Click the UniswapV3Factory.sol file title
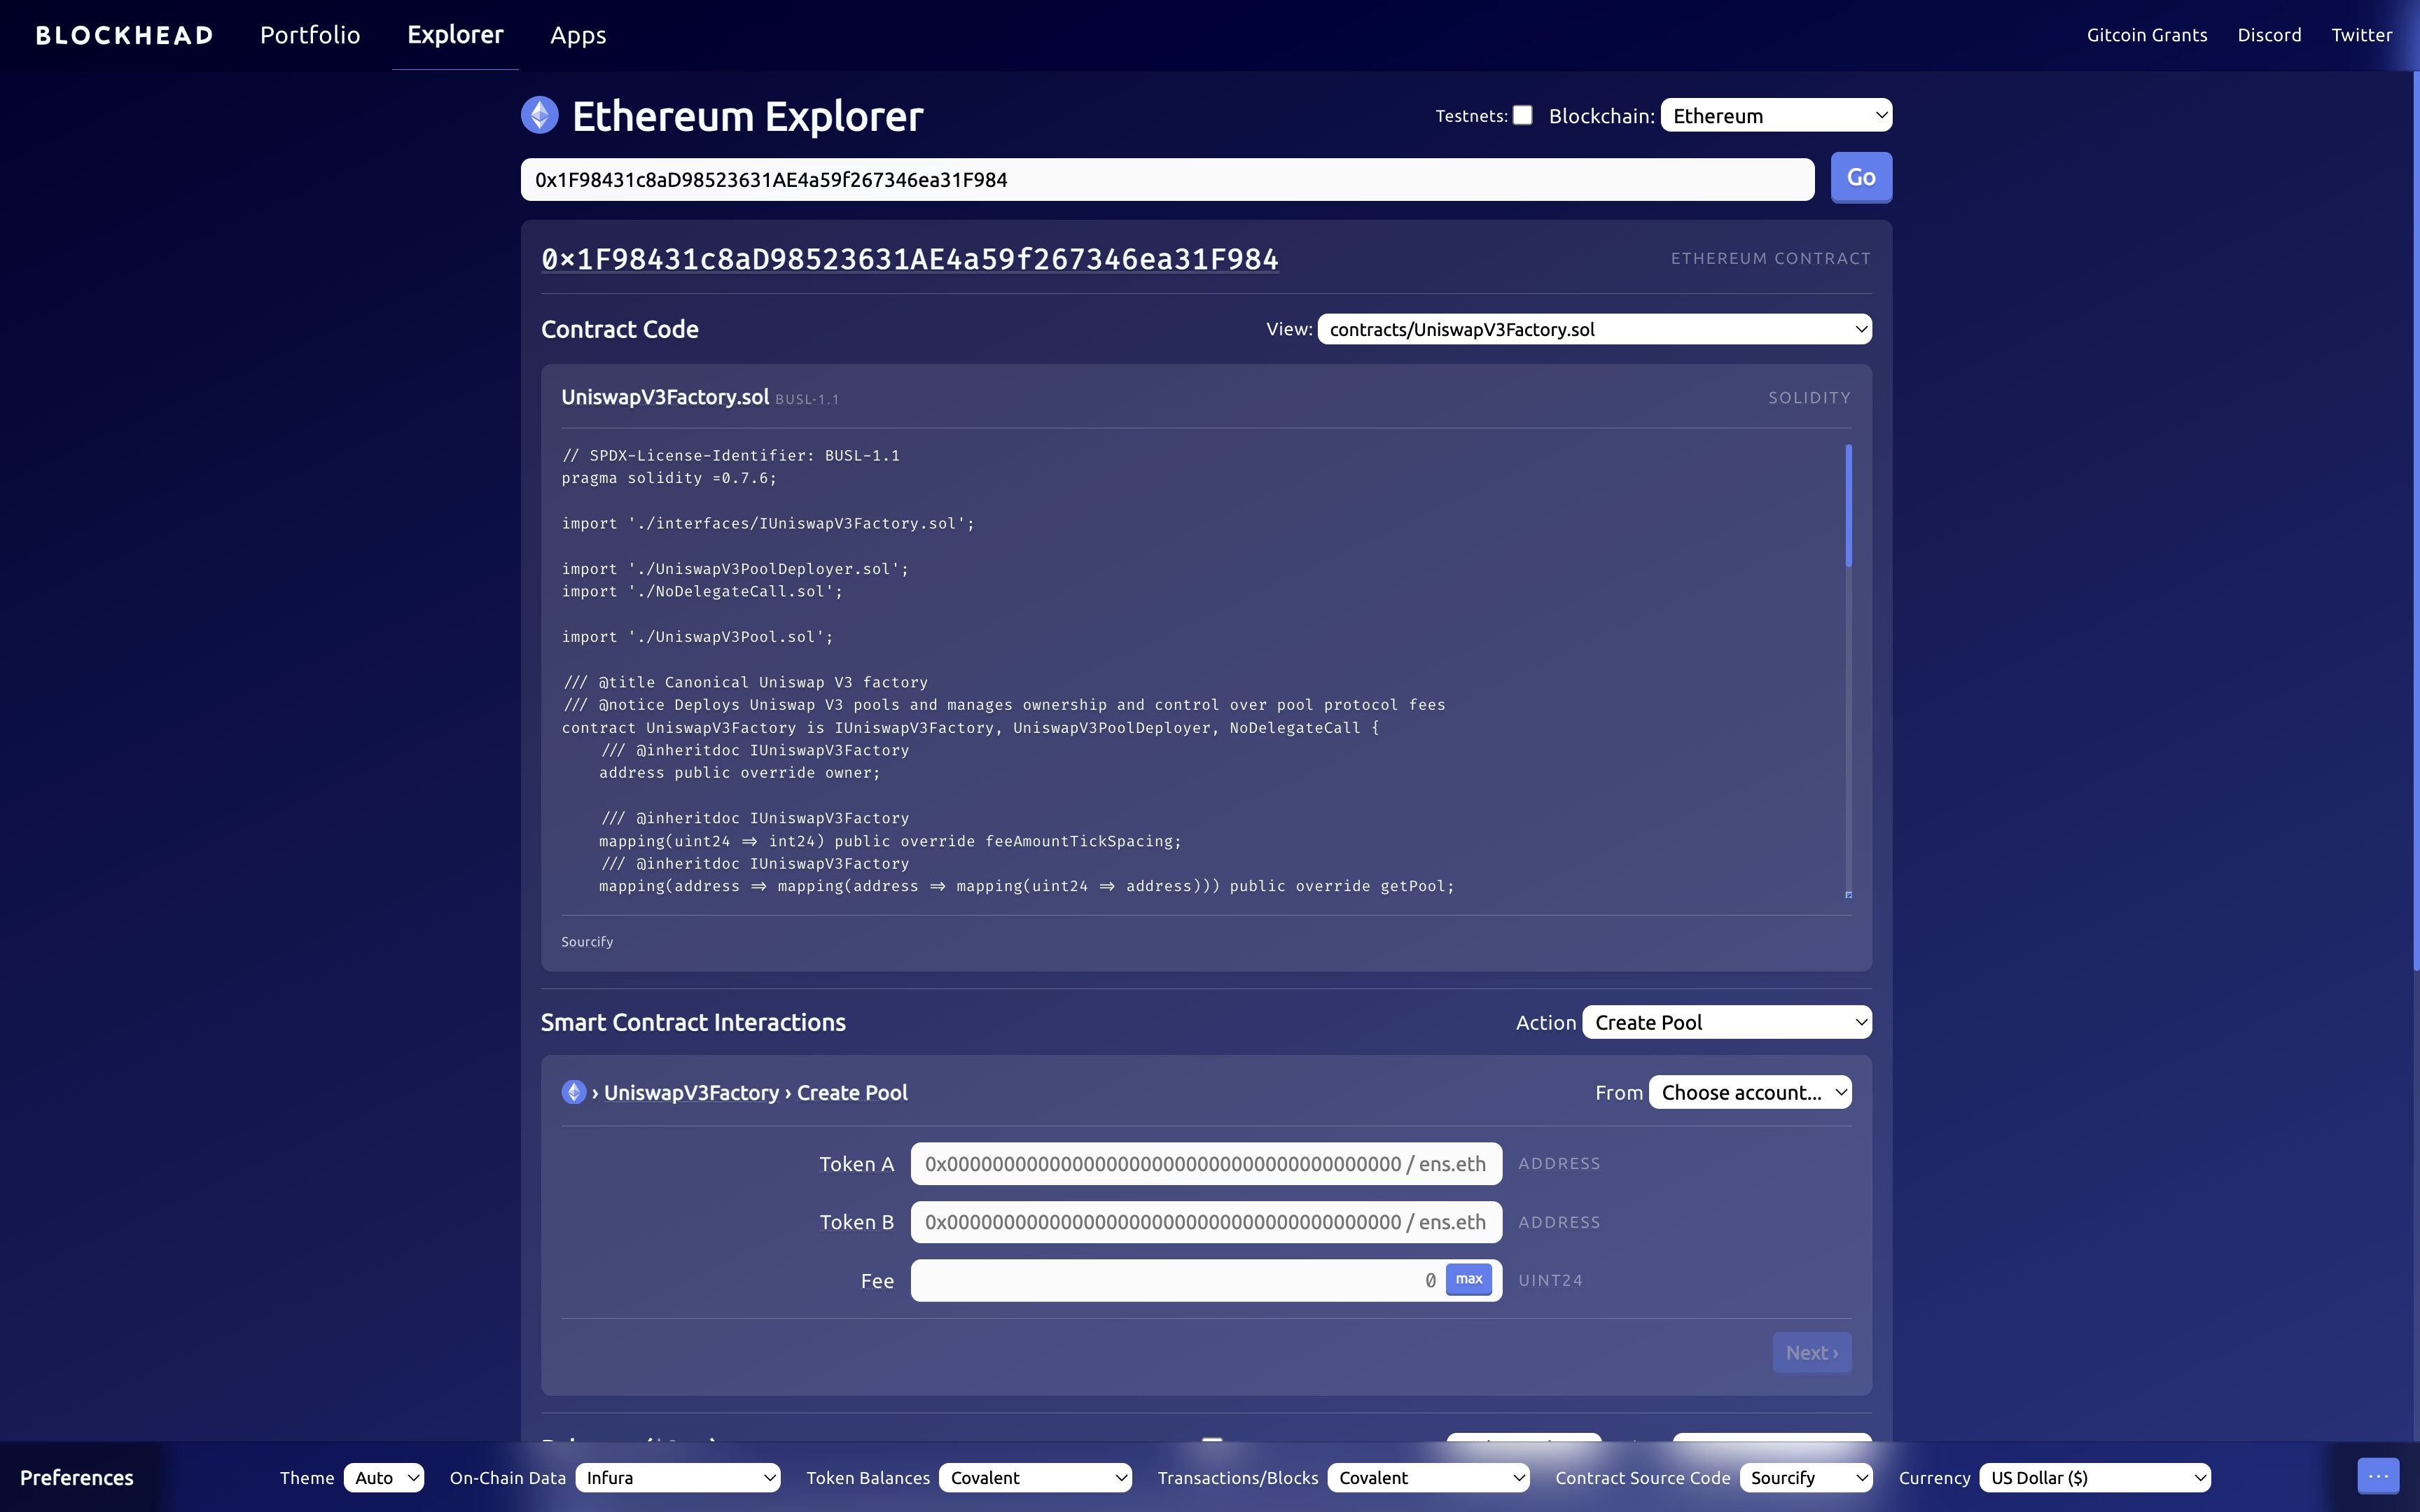Viewport: 2420px width, 1512px height. [665, 397]
